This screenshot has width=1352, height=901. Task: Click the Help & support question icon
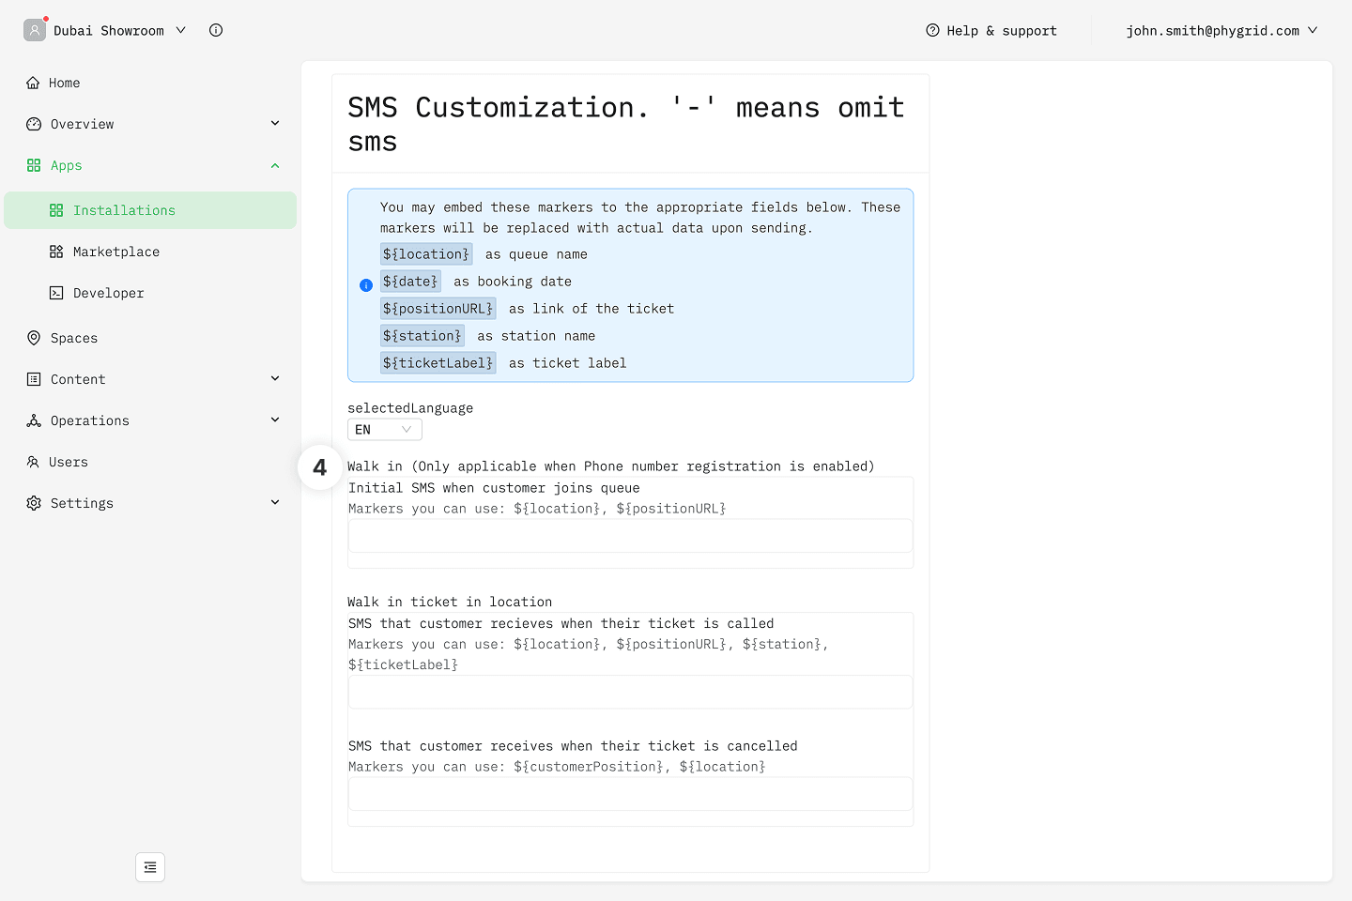[932, 30]
